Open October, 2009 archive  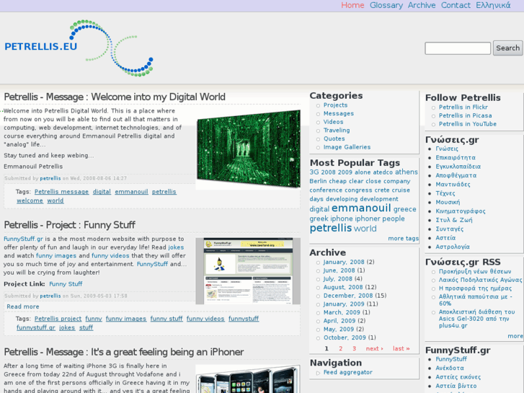345,337
